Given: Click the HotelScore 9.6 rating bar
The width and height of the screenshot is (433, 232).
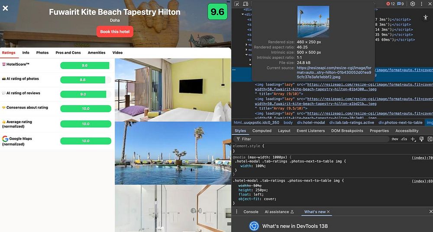Looking at the screenshot, I should tap(85, 66).
